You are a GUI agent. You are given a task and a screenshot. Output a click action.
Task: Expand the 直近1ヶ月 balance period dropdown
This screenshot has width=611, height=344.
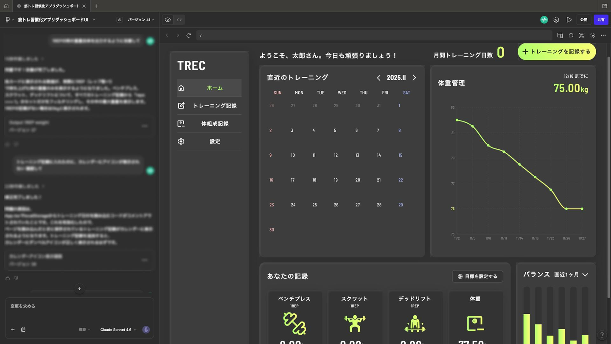click(x=571, y=275)
